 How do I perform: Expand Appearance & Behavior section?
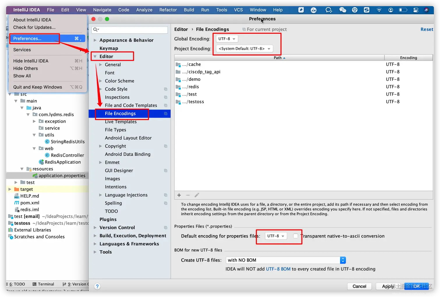[x=95, y=40]
